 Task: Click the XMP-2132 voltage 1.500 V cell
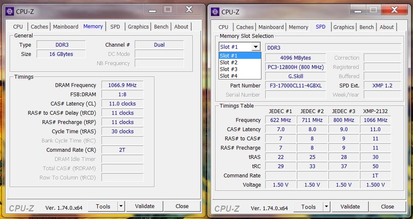pos(376,185)
